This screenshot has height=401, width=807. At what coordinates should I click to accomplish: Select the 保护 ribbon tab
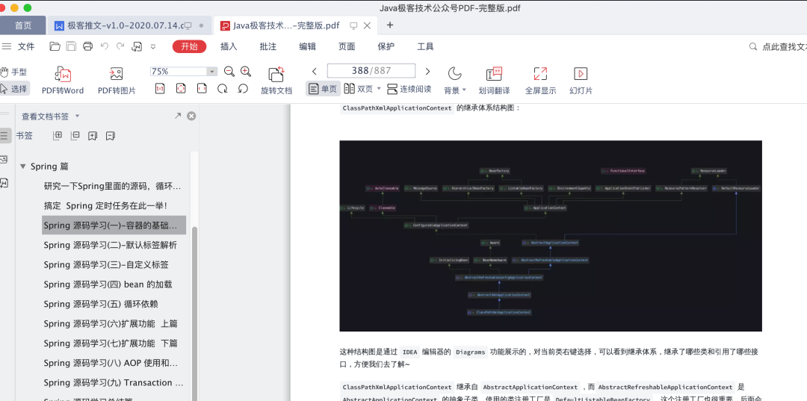coord(386,46)
